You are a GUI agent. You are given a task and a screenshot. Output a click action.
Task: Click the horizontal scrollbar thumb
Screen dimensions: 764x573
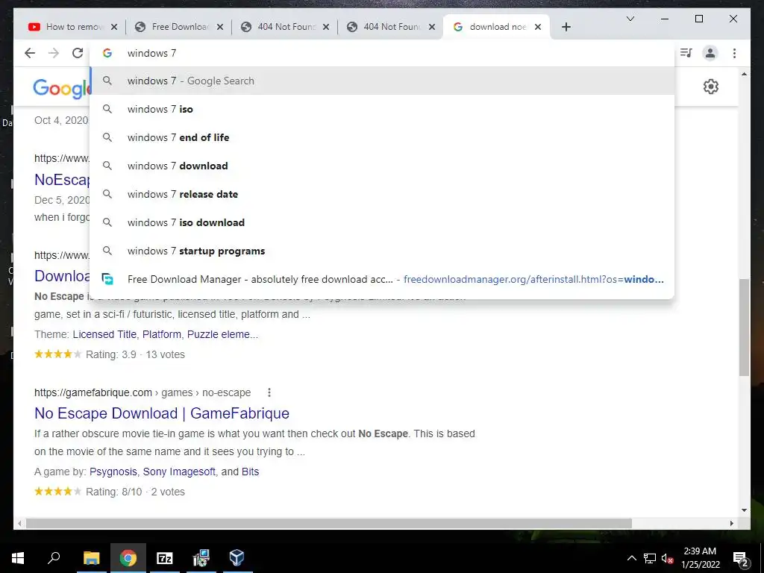(x=329, y=523)
